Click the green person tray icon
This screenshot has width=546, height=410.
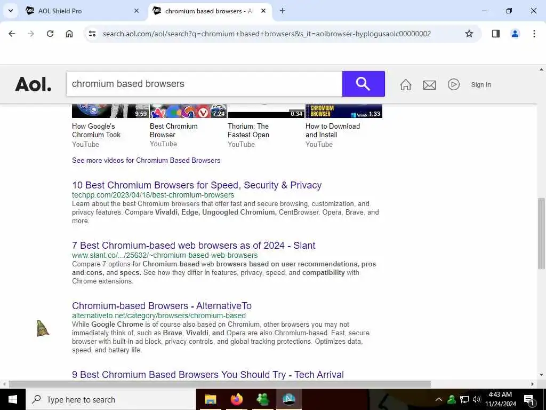(x=452, y=399)
